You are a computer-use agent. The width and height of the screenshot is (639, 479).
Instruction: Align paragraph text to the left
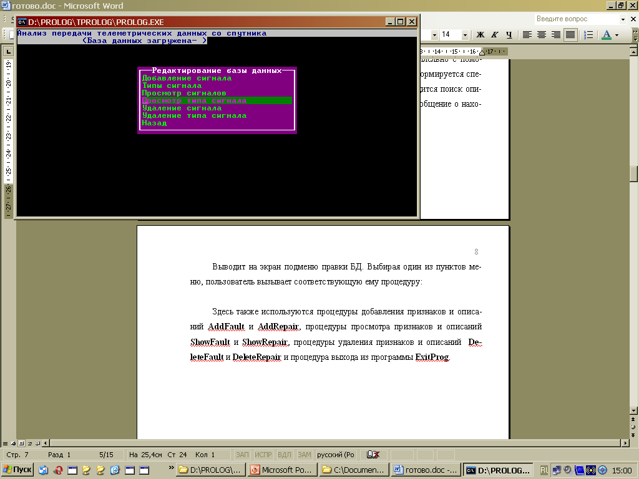point(527,35)
